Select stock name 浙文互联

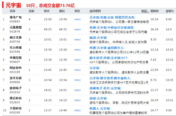tap(16, 78)
